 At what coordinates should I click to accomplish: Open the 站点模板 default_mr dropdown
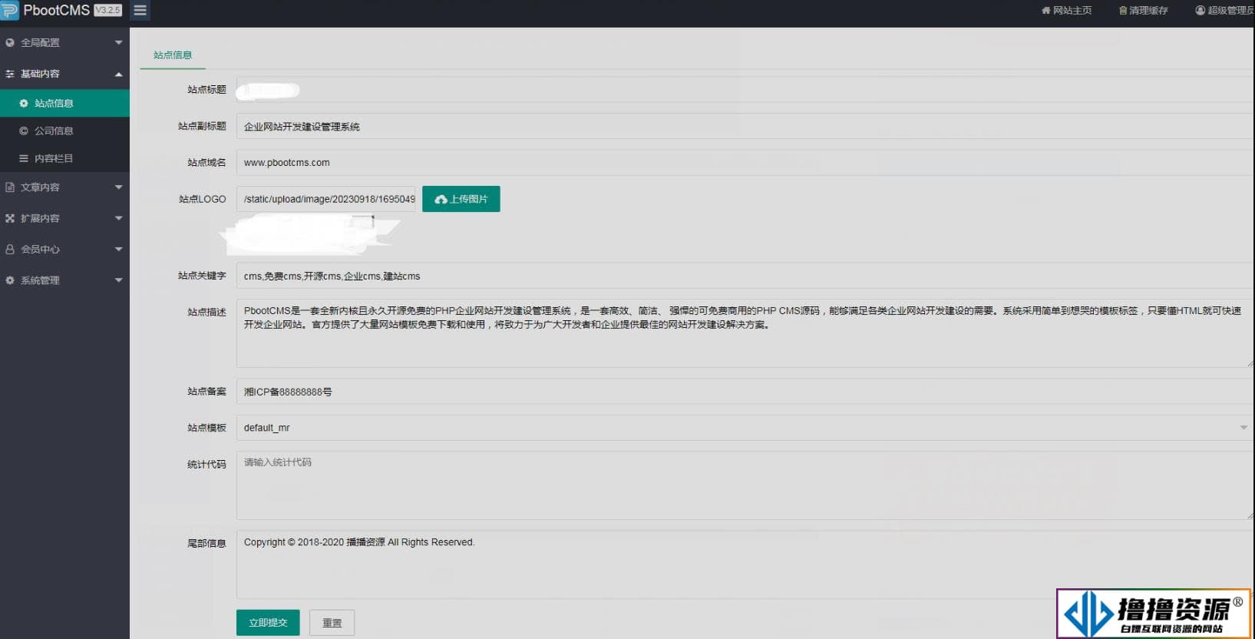(745, 428)
